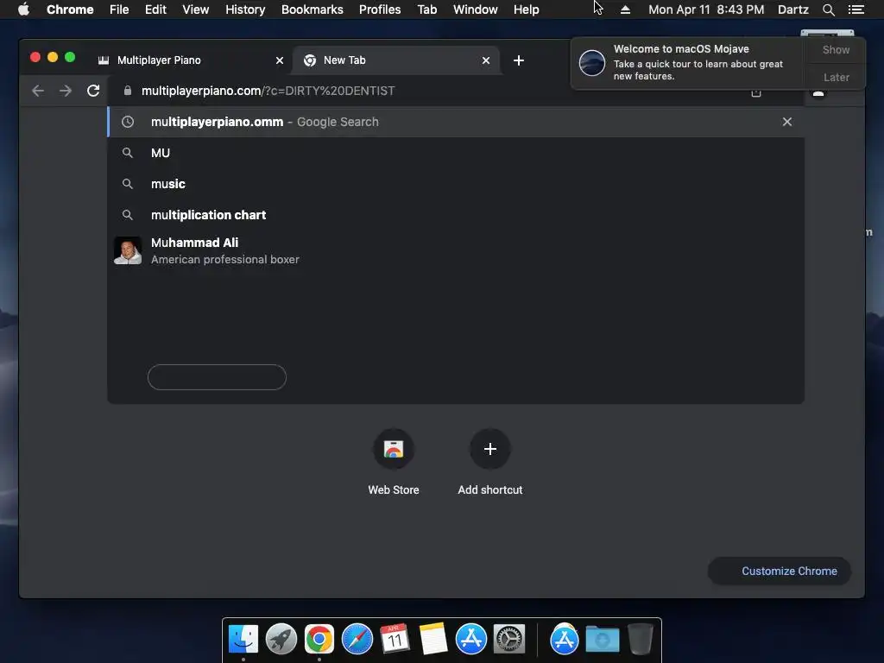Open the Chrome menu

click(70, 9)
